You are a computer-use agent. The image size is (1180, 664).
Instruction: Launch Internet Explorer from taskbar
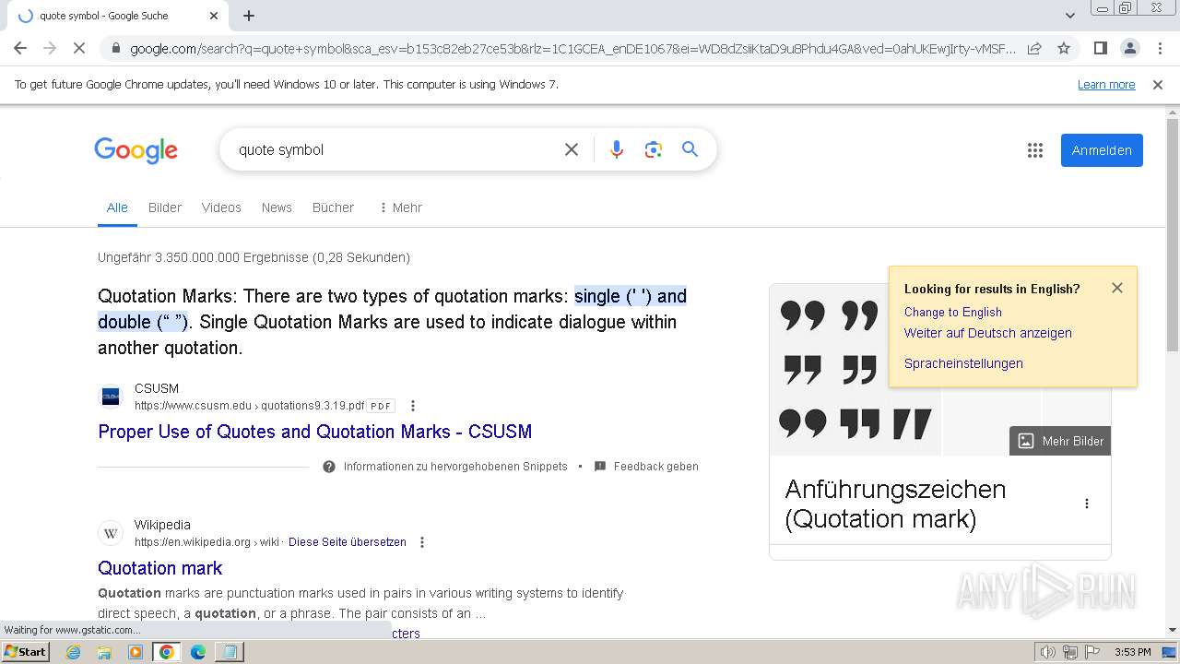click(x=74, y=652)
